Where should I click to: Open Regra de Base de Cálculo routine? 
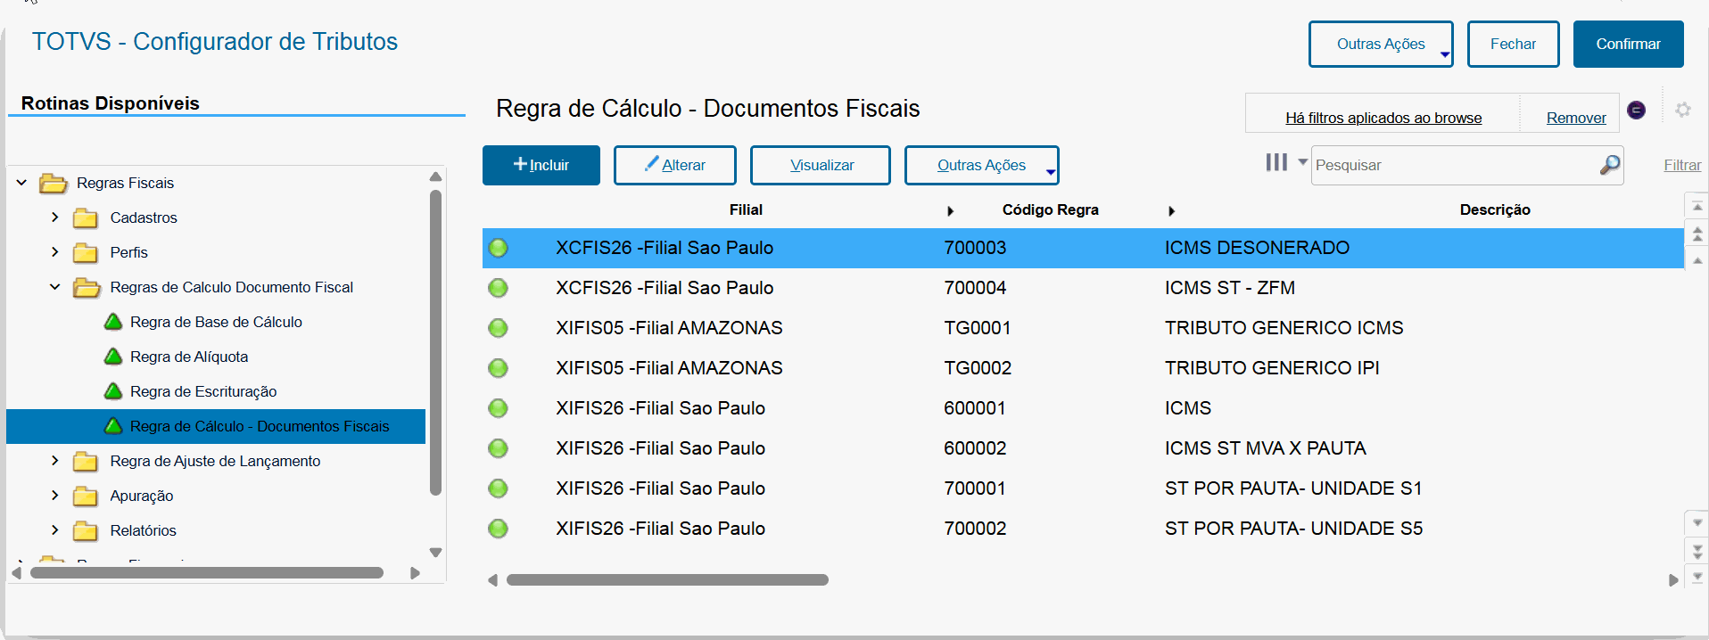coord(216,322)
